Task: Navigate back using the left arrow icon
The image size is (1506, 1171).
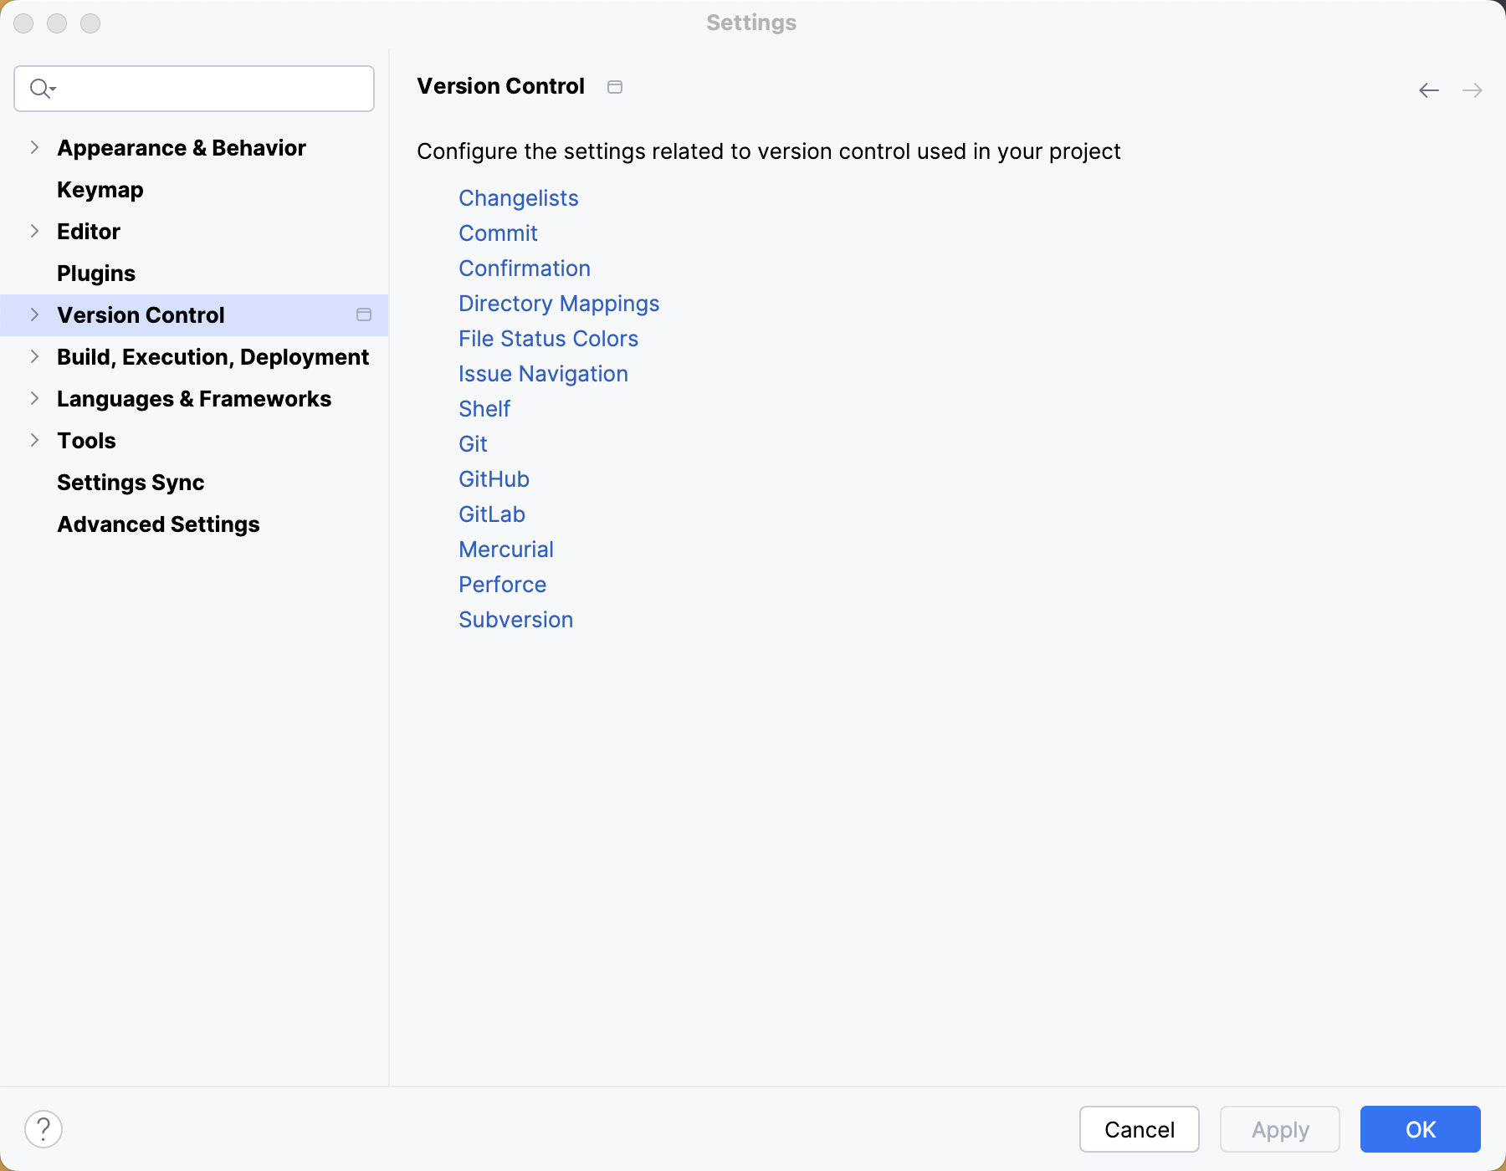Action: tap(1427, 89)
